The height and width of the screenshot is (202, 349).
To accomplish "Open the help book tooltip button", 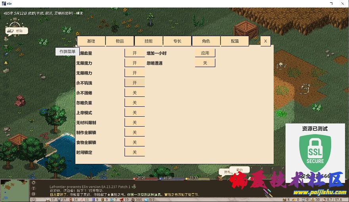I will pos(17,31).
